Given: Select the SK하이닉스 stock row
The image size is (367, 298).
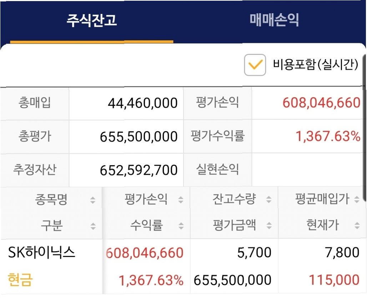Looking at the screenshot, I should tap(183, 266).
